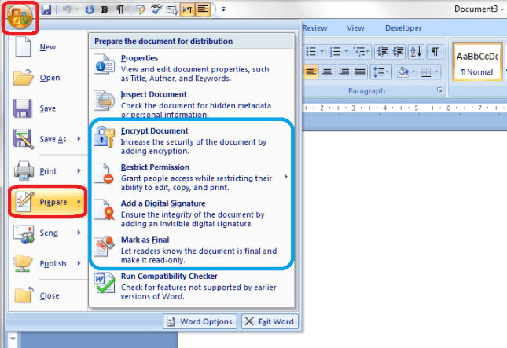
Task: Select Mark as Final option
Action: point(192,250)
